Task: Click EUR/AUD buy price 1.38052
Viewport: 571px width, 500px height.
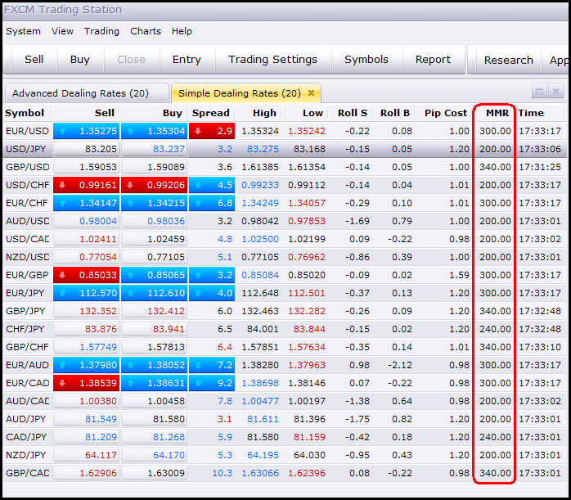Action: (154, 365)
